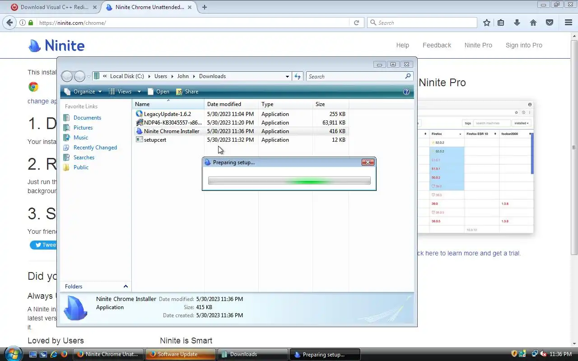Click the Firefox back navigation button
Viewport: 578px width, 361px height.
click(x=9, y=23)
